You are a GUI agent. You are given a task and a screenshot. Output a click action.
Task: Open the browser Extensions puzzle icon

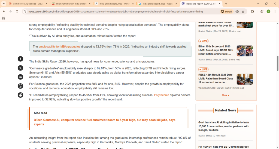tap(252, 11)
